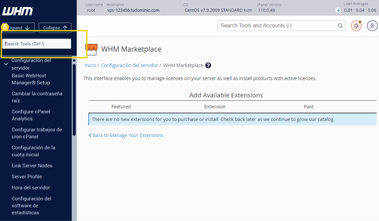Click the sidebar scrollbar up arrow
The height and width of the screenshot is (221, 379).
tap(74, 60)
